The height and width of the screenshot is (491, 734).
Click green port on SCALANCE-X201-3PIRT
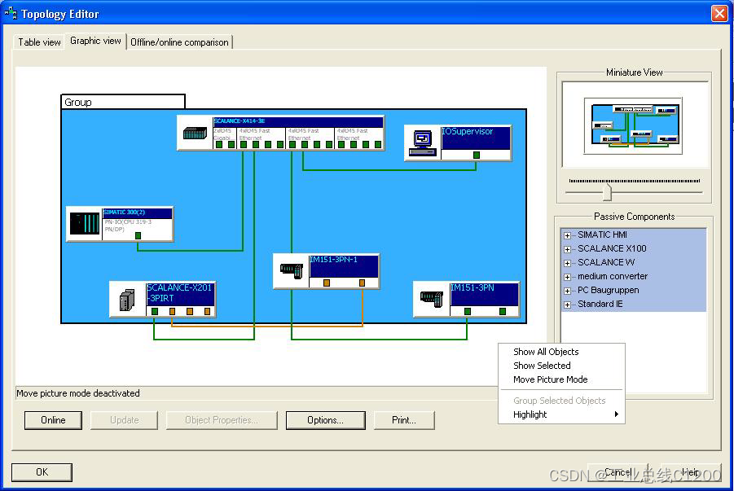coord(155,311)
